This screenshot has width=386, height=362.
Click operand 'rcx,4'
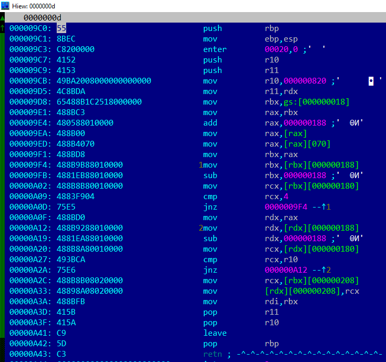point(276,196)
